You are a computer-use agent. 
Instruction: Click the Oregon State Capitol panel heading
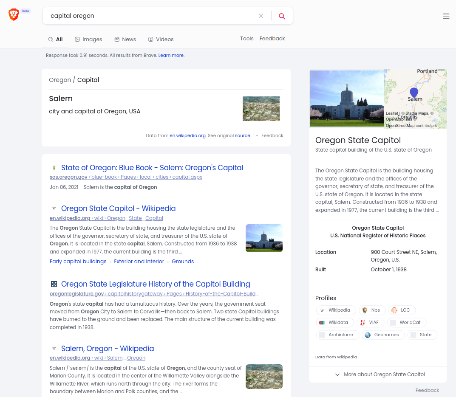click(358, 140)
